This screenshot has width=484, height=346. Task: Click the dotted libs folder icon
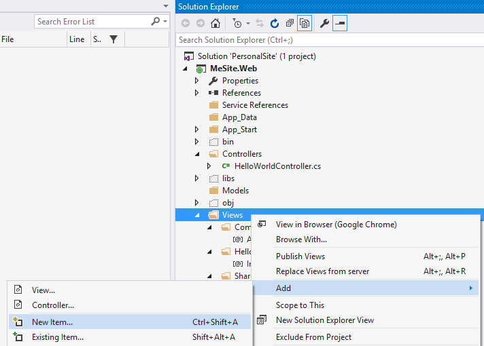pyautogui.click(x=213, y=178)
